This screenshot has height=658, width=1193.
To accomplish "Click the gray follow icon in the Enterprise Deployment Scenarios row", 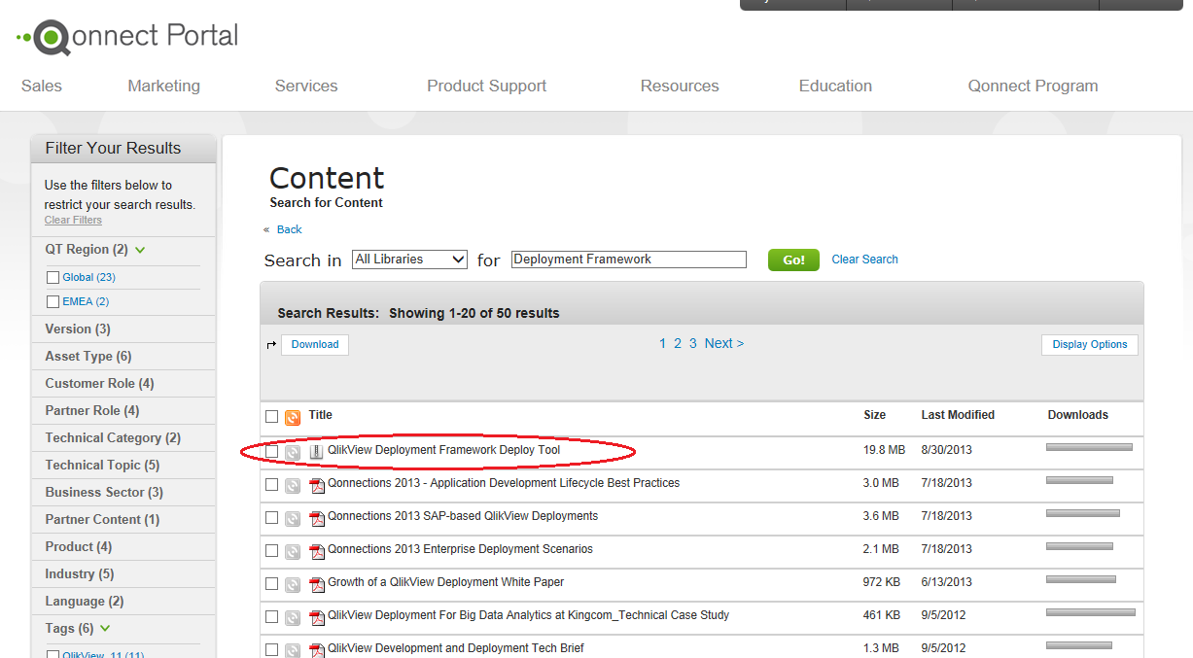I will (293, 551).
